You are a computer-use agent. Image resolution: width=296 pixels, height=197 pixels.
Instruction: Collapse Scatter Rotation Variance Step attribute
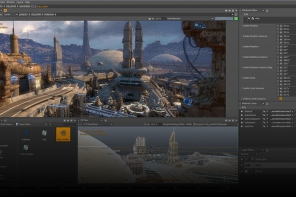pyautogui.click(x=241, y=67)
